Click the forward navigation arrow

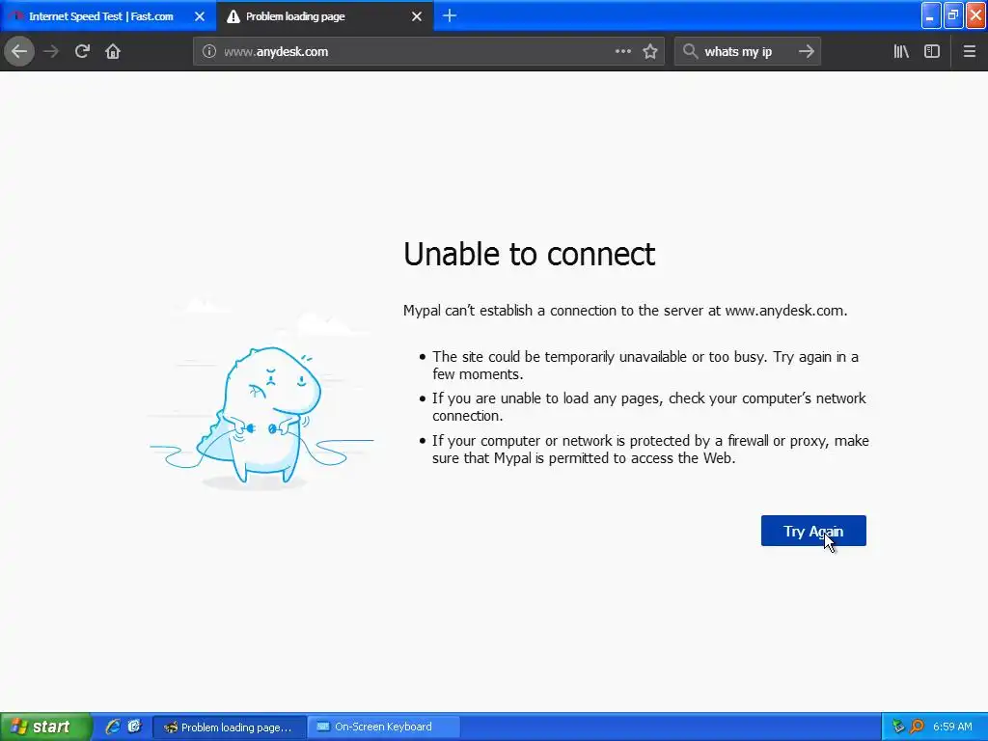51,52
